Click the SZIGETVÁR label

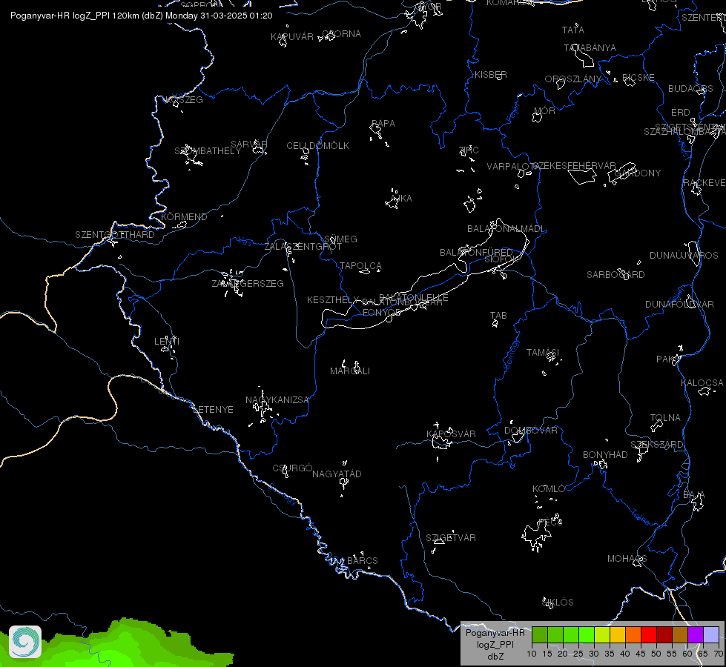pos(451,538)
